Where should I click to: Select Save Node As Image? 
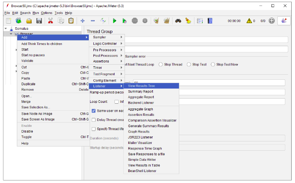53,114
